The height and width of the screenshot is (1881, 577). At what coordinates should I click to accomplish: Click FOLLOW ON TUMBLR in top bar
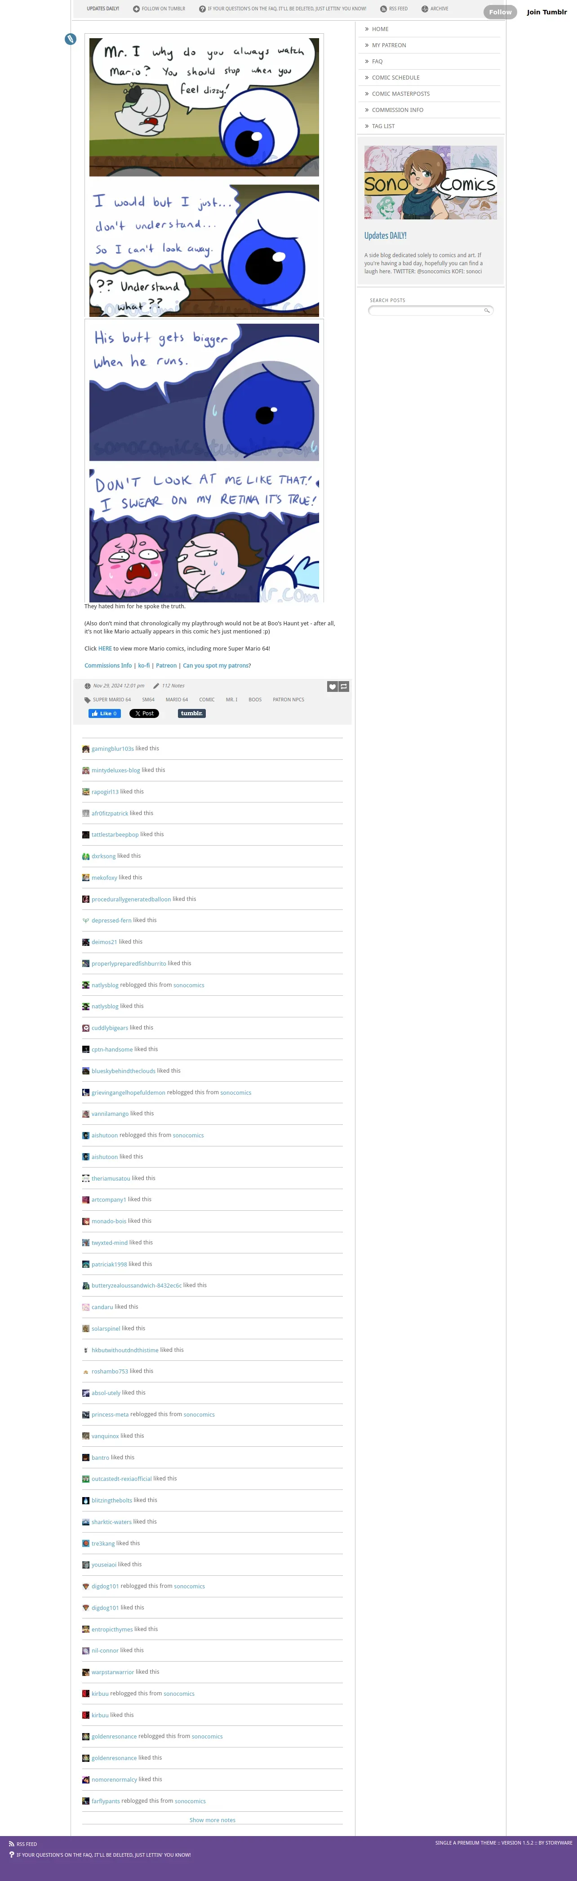(x=164, y=9)
